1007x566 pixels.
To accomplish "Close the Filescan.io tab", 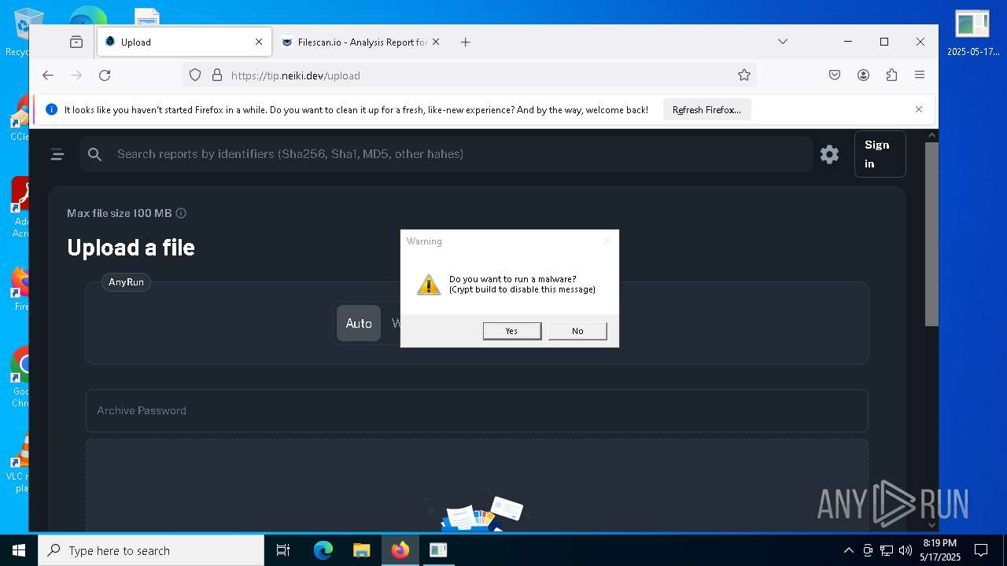I will click(435, 42).
